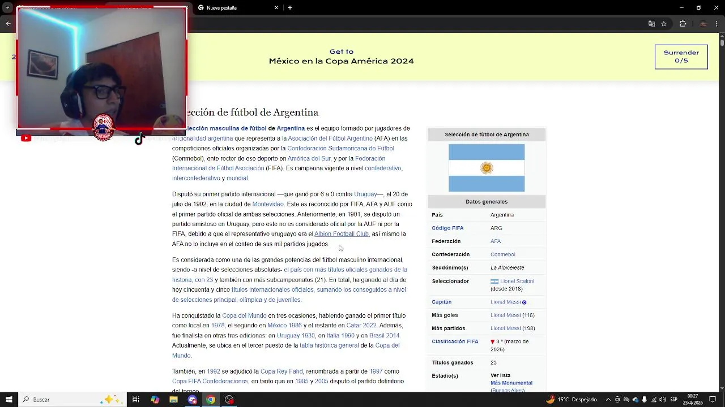Open the Italia 1990 link

340,336
